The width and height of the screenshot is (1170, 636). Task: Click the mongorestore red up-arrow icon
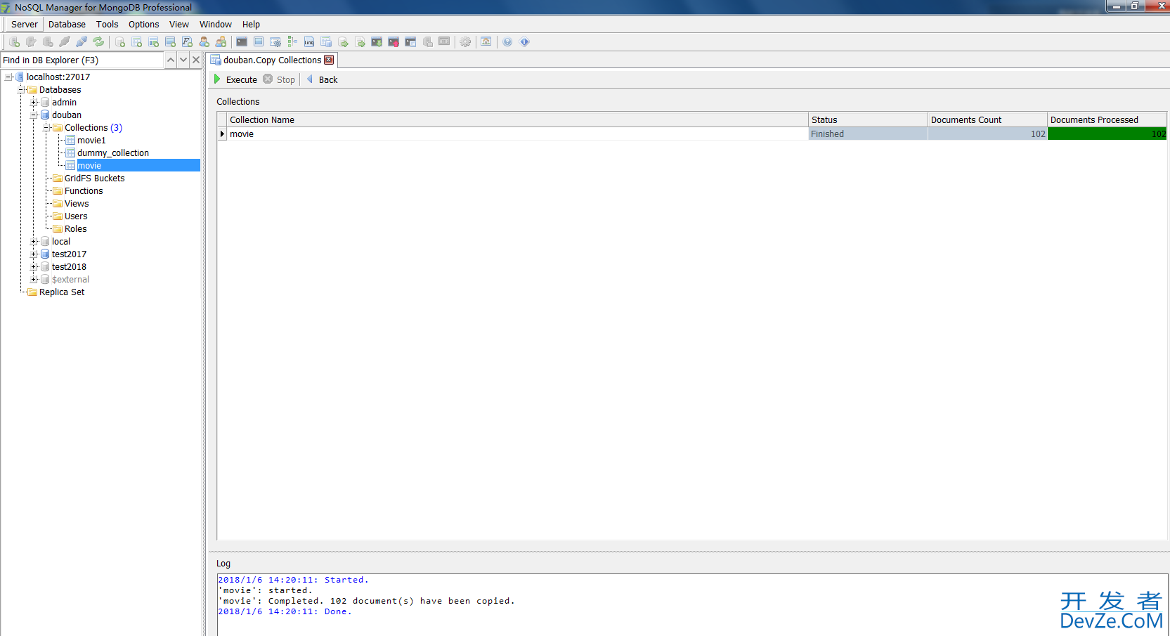[x=394, y=42]
